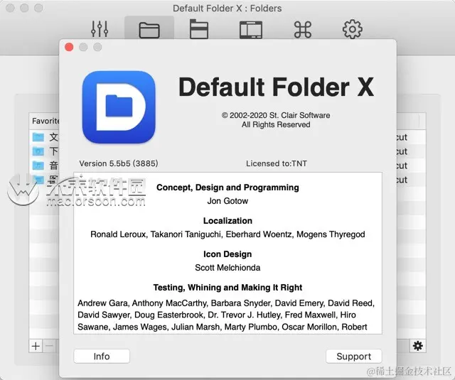Click the name Jon Gotow in credits
The width and height of the screenshot is (455, 380).
(227, 201)
